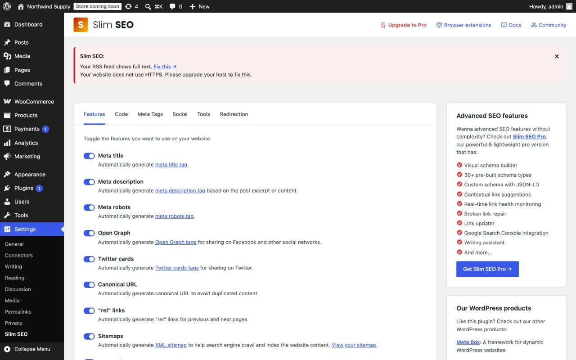The height and width of the screenshot is (360, 576).
Task: Open the meta robots tag link
Action: pos(174,216)
